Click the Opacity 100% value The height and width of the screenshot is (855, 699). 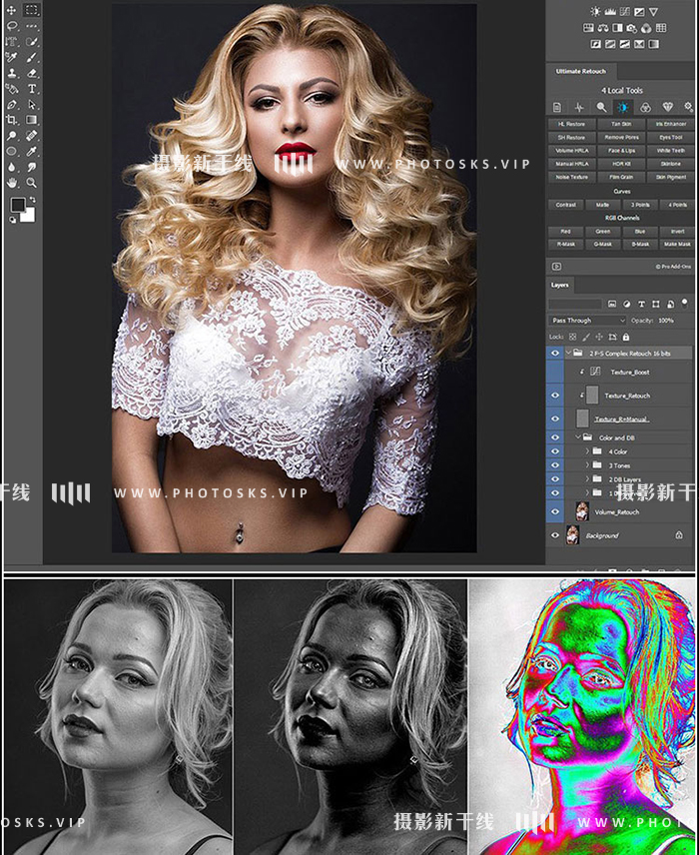[666, 321]
